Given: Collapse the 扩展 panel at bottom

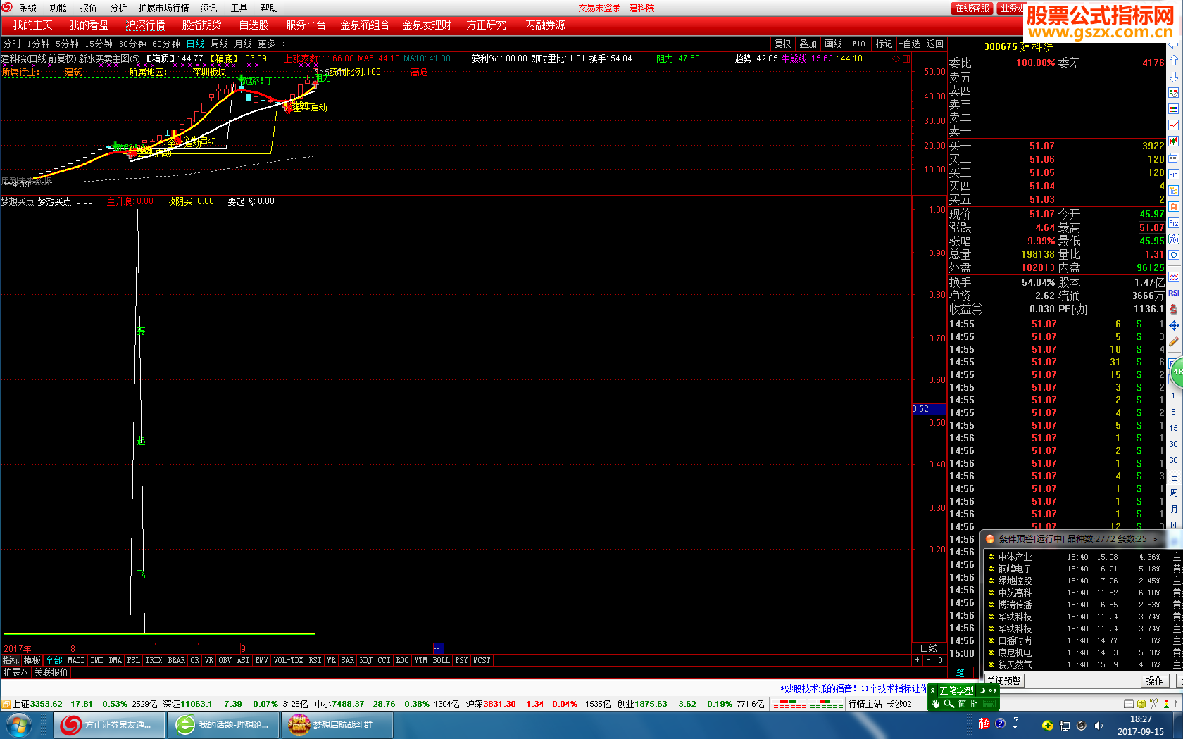Looking at the screenshot, I should 15,672.
